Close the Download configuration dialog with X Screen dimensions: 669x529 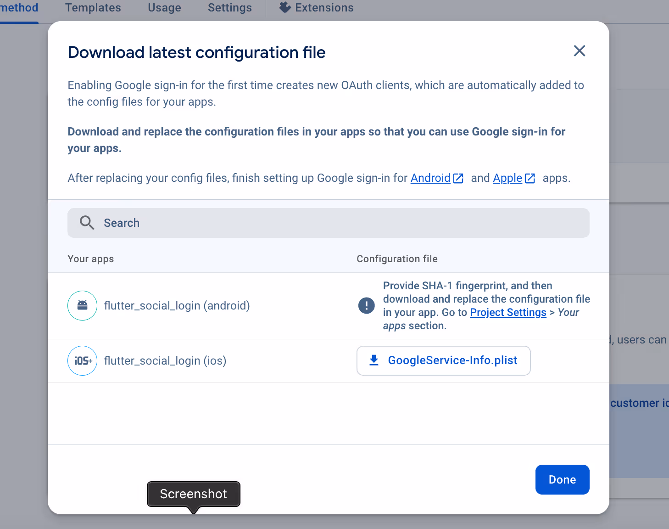coord(580,51)
